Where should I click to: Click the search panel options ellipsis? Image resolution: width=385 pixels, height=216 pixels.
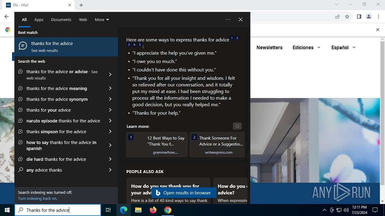[x=228, y=19]
